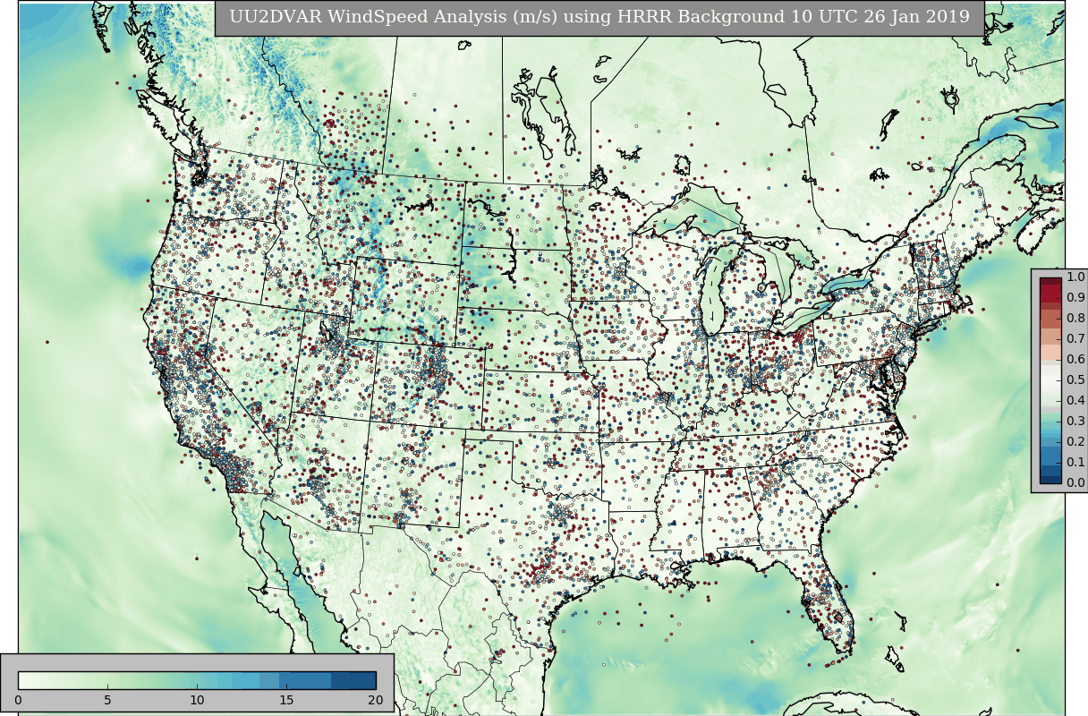
Task: Click the 20 tick under the horizontal colorbar
Action: coord(376,700)
